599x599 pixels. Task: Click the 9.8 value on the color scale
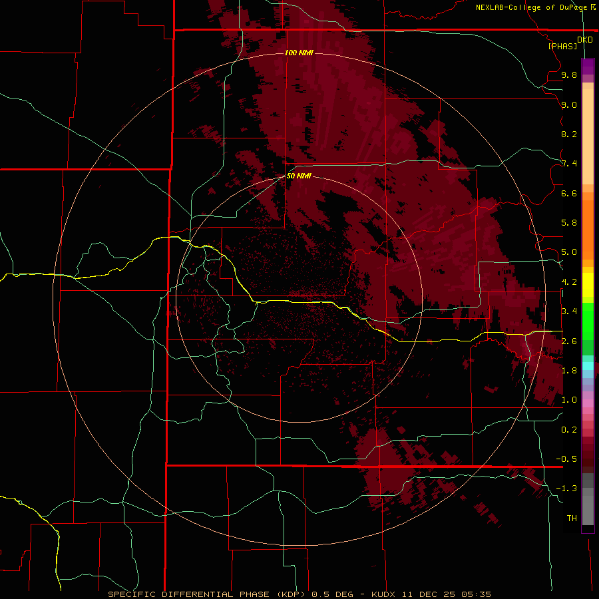point(569,75)
